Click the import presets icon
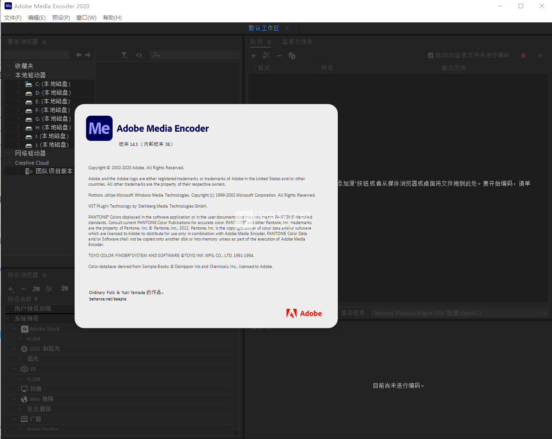Screen dimensions: 552x439 [x=65, y=289]
